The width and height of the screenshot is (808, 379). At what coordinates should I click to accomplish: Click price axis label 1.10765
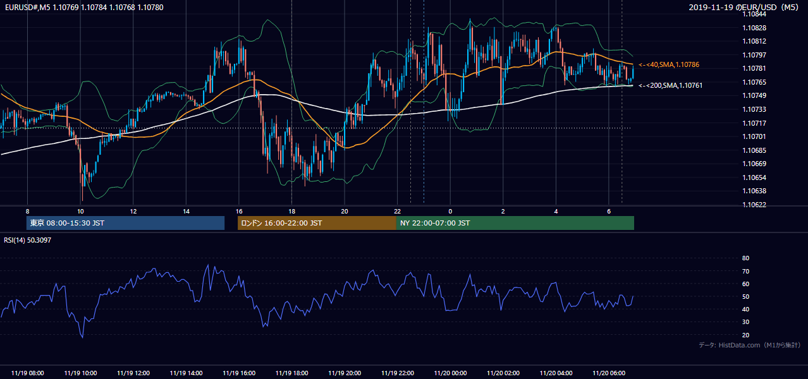pyautogui.click(x=755, y=82)
